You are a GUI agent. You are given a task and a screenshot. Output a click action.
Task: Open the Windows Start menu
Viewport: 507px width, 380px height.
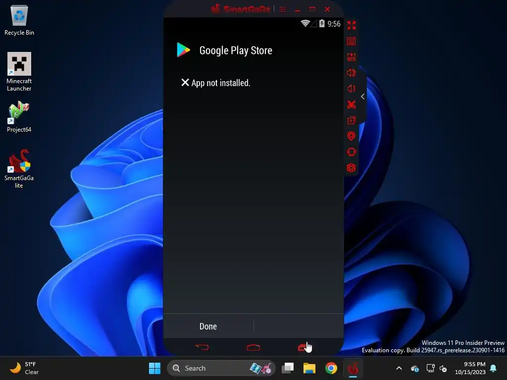pos(154,368)
